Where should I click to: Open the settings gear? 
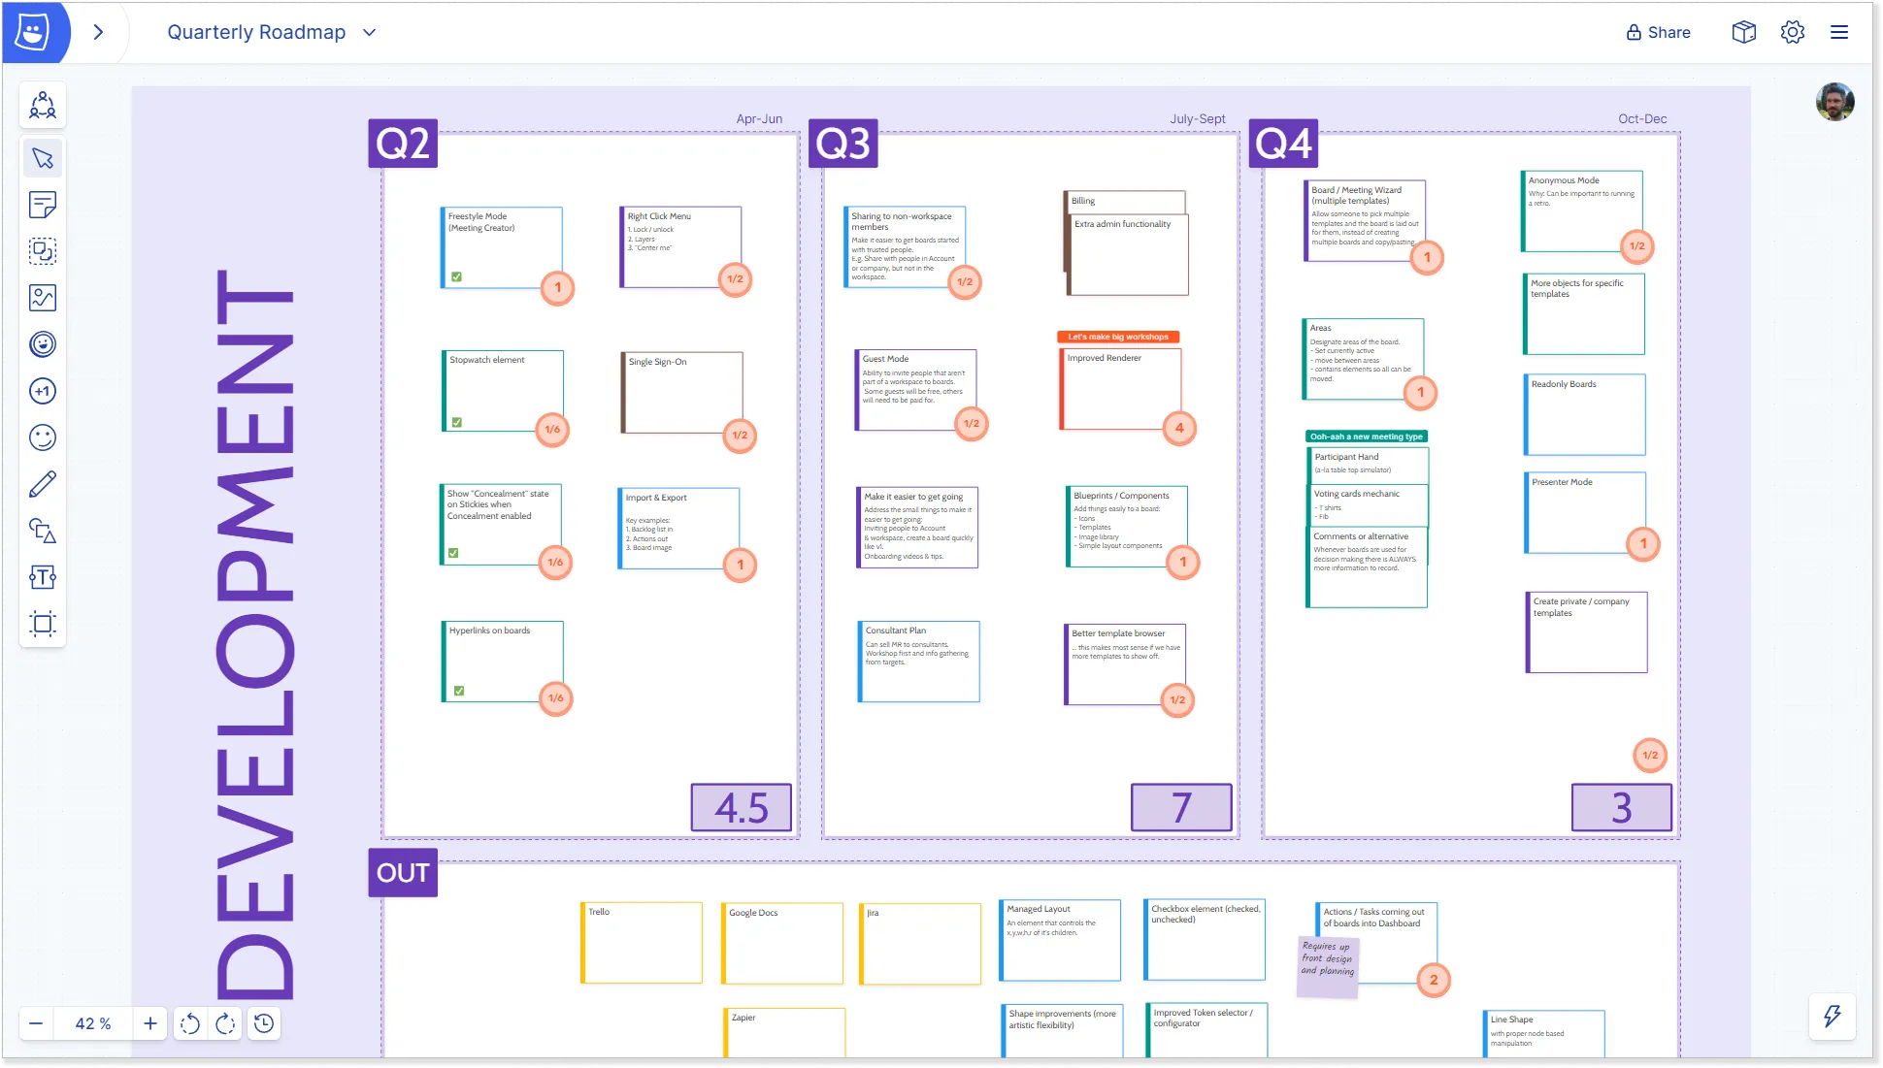[1793, 32]
